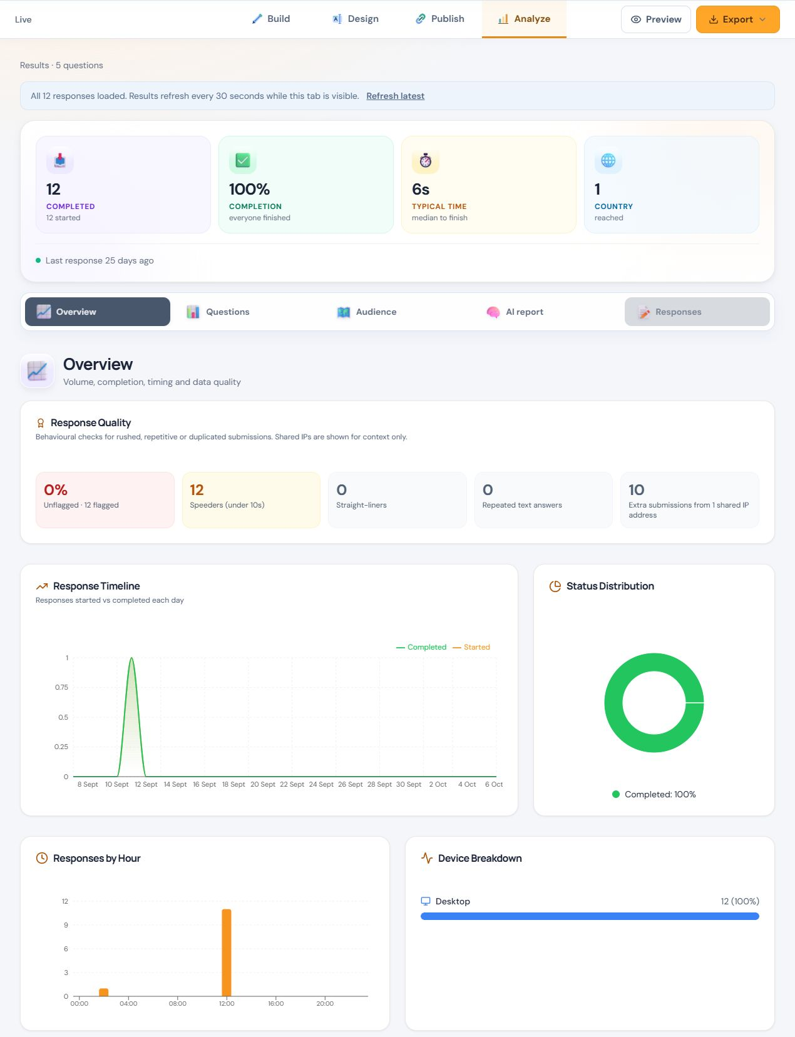This screenshot has width=795, height=1037.
Task: Click the Device Breakdown pulse icon
Action: click(x=427, y=858)
